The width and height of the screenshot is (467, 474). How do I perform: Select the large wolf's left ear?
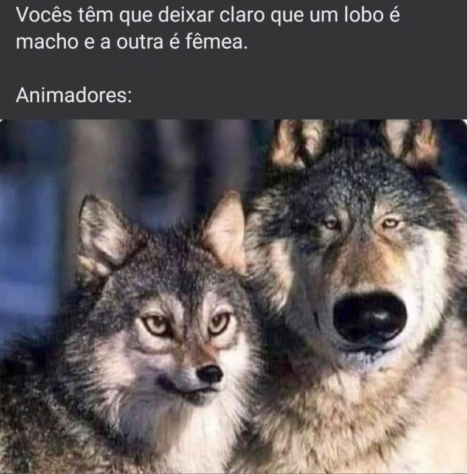(x=296, y=144)
